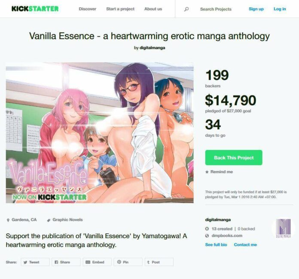Click the Sign up link
This screenshot has height=279, width=299.
pyautogui.click(x=256, y=9)
